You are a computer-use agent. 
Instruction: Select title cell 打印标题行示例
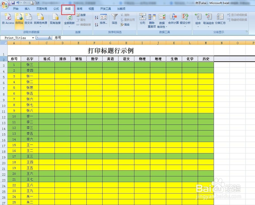click(111, 50)
